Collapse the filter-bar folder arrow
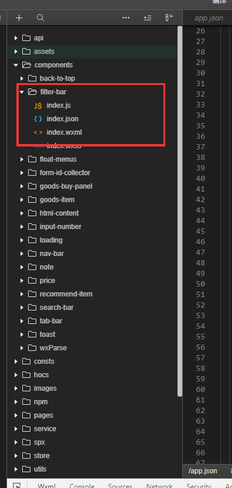The image size is (232, 488). (22, 92)
